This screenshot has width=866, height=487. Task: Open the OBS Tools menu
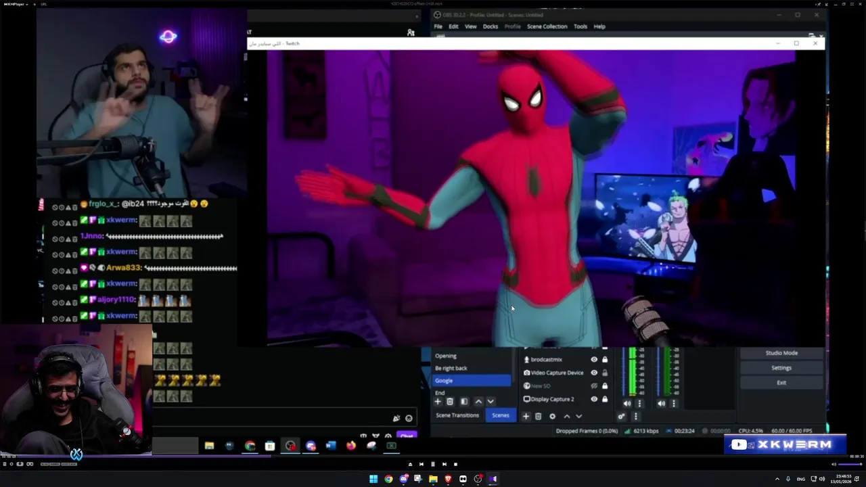(580, 26)
